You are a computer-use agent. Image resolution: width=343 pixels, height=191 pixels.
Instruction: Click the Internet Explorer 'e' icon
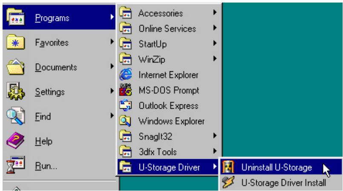pyautogui.click(x=126, y=74)
